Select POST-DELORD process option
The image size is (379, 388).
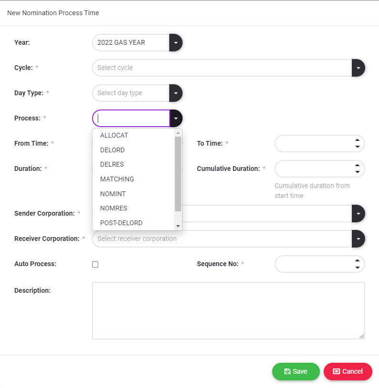(x=121, y=223)
